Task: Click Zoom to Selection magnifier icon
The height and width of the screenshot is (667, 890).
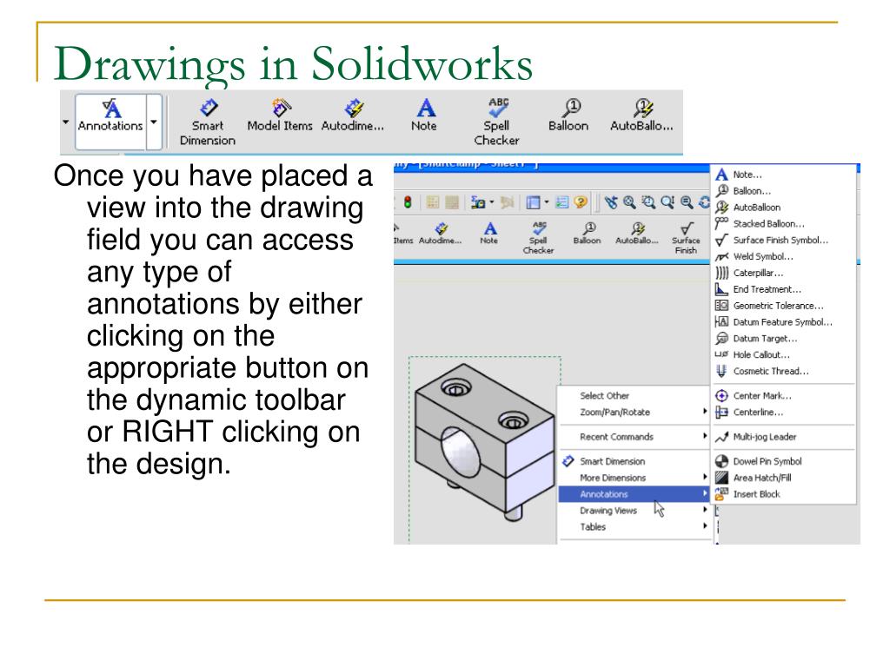Action: 687,201
